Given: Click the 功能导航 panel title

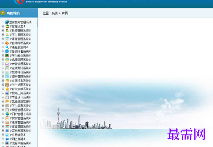Looking at the screenshot, I should 13,13.
